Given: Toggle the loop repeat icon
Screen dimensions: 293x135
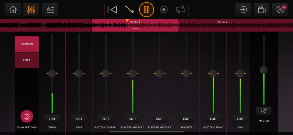Looking at the screenshot, I should (181, 9).
